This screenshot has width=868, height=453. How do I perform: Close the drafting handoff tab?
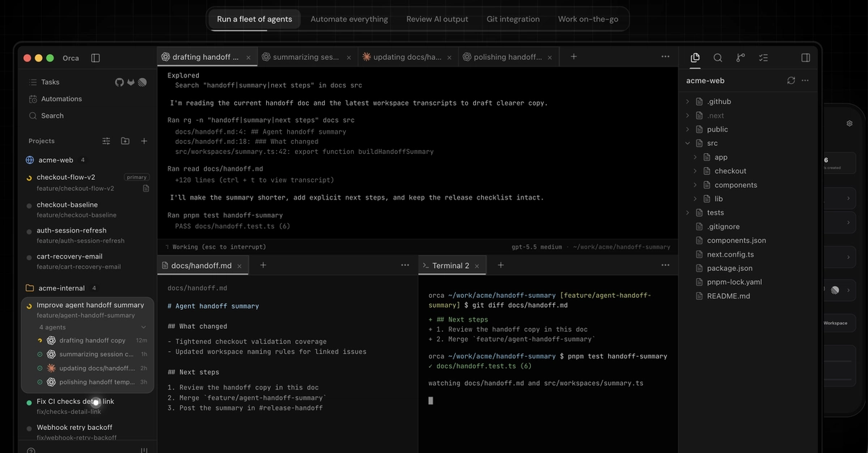pyautogui.click(x=249, y=57)
